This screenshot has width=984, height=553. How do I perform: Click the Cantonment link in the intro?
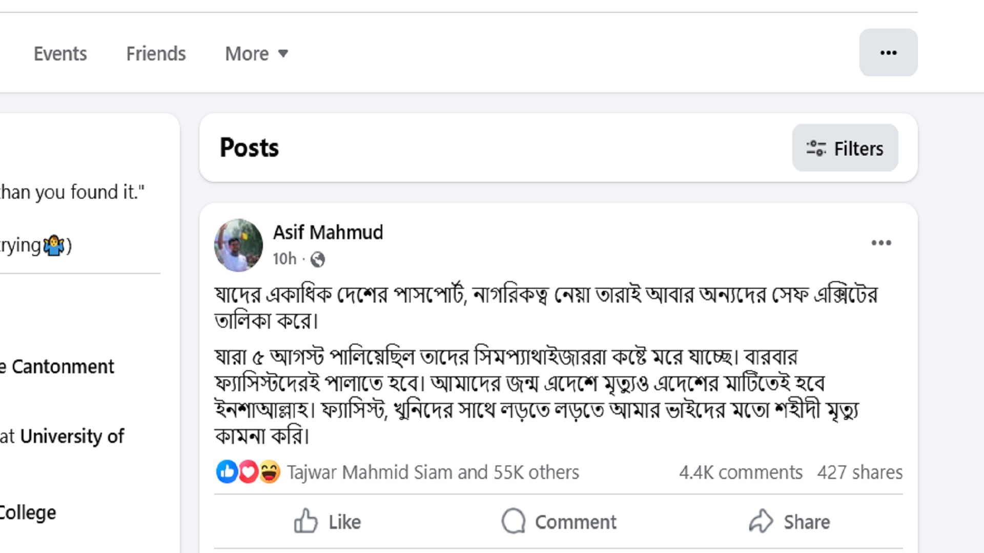tap(63, 367)
